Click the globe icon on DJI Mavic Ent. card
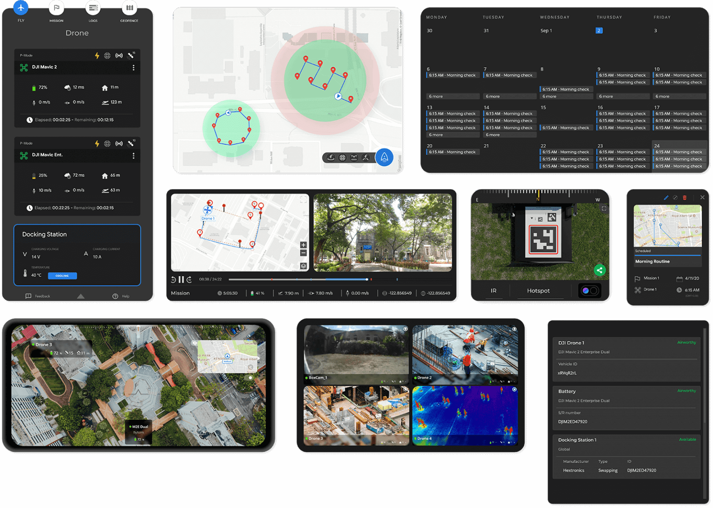Viewport: 713px width, 508px height. click(107, 144)
